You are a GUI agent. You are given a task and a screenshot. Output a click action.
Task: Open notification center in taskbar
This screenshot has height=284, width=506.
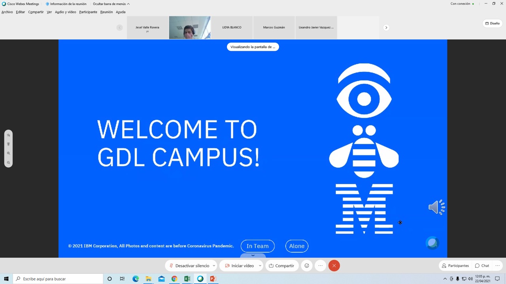[x=497, y=279]
